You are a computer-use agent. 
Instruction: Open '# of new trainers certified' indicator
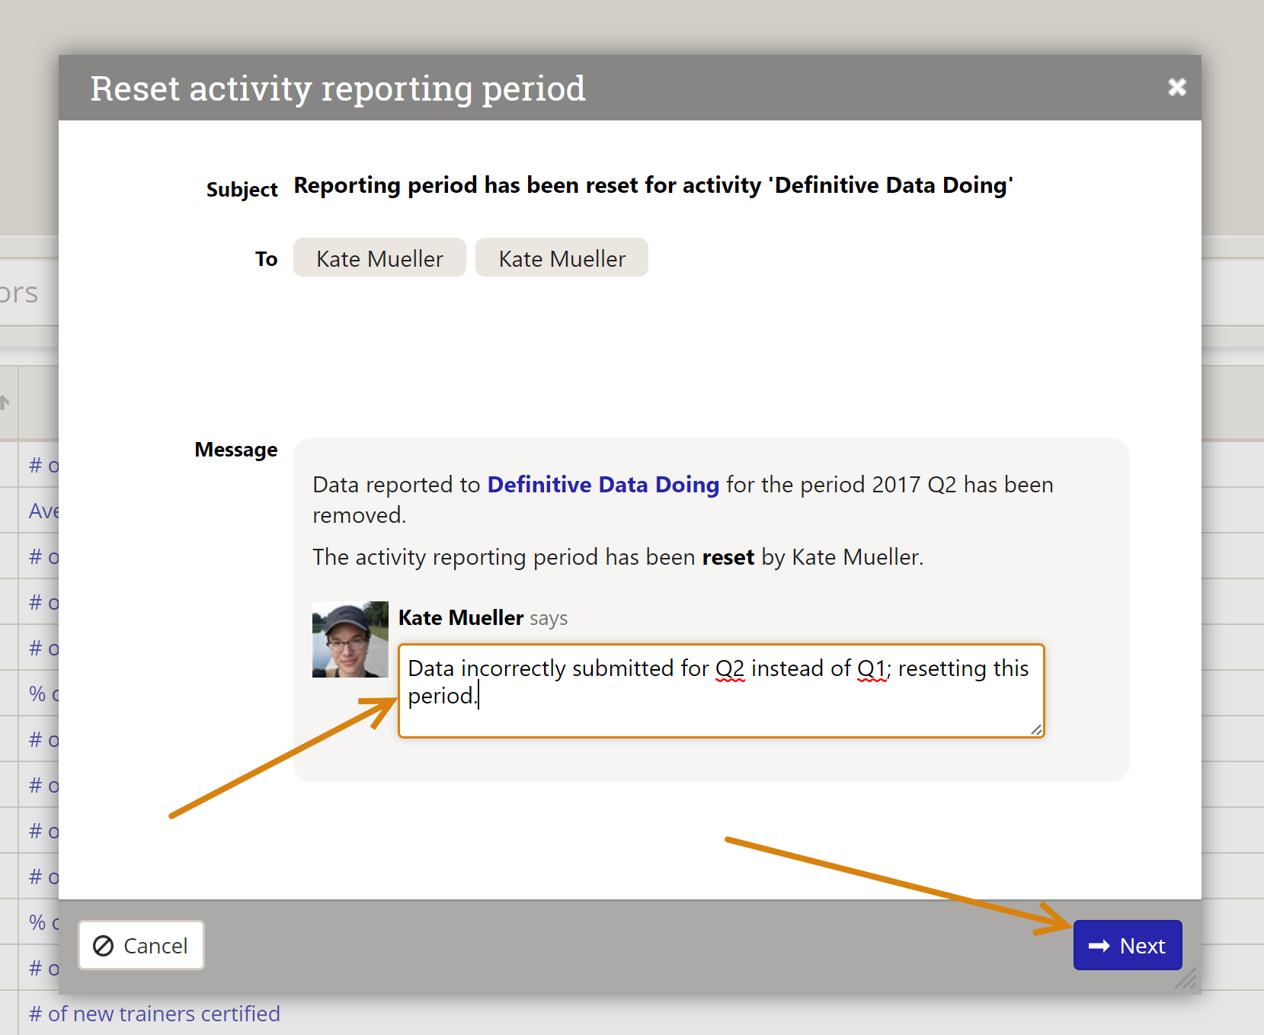point(155,1014)
